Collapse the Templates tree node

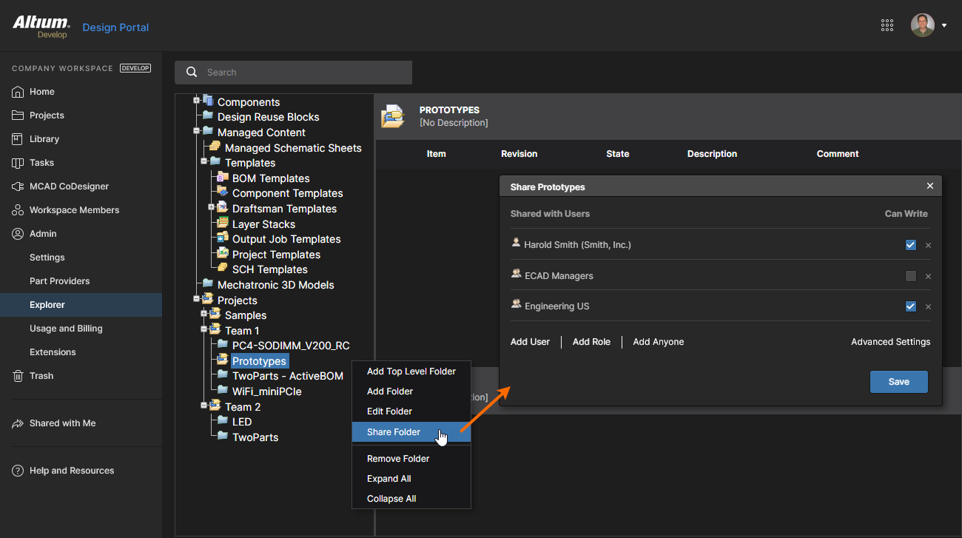204,161
